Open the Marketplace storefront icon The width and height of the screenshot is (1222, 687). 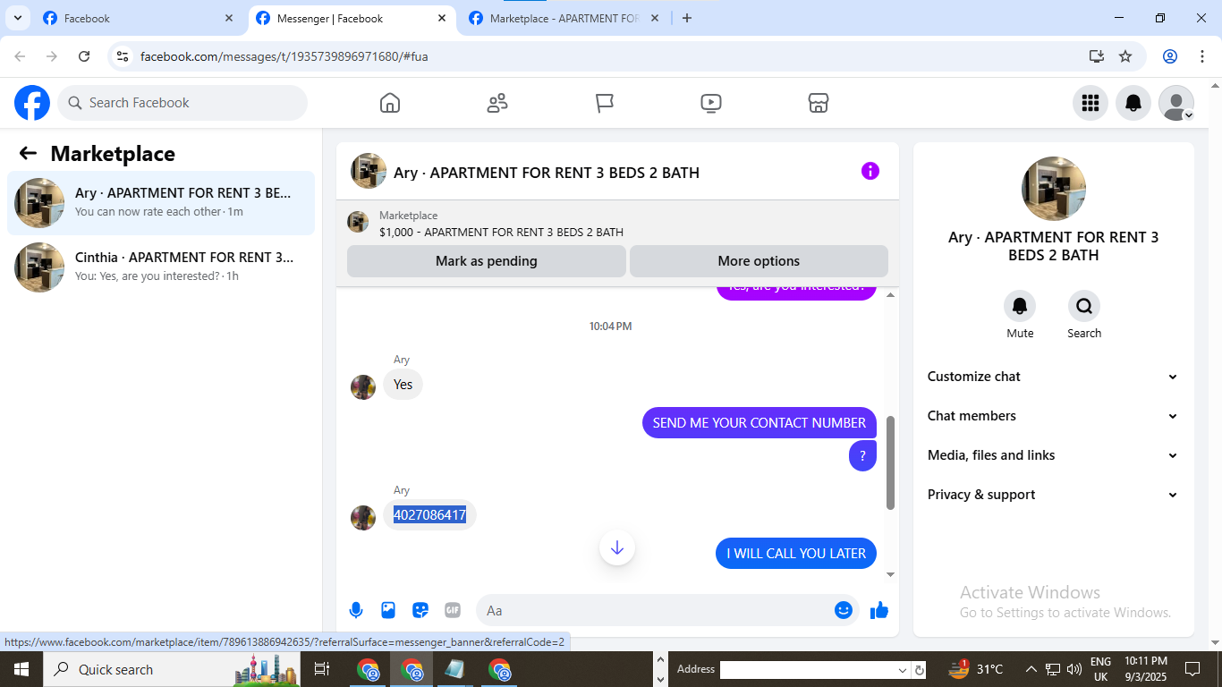point(819,103)
